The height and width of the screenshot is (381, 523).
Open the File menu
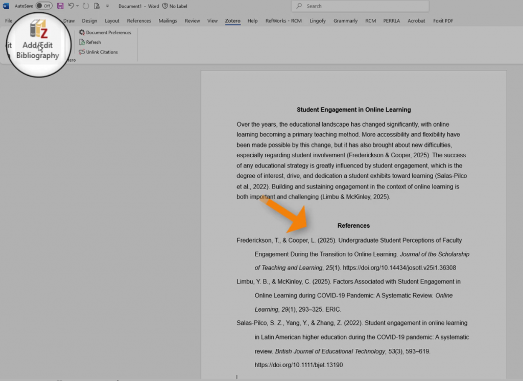pyautogui.click(x=9, y=21)
